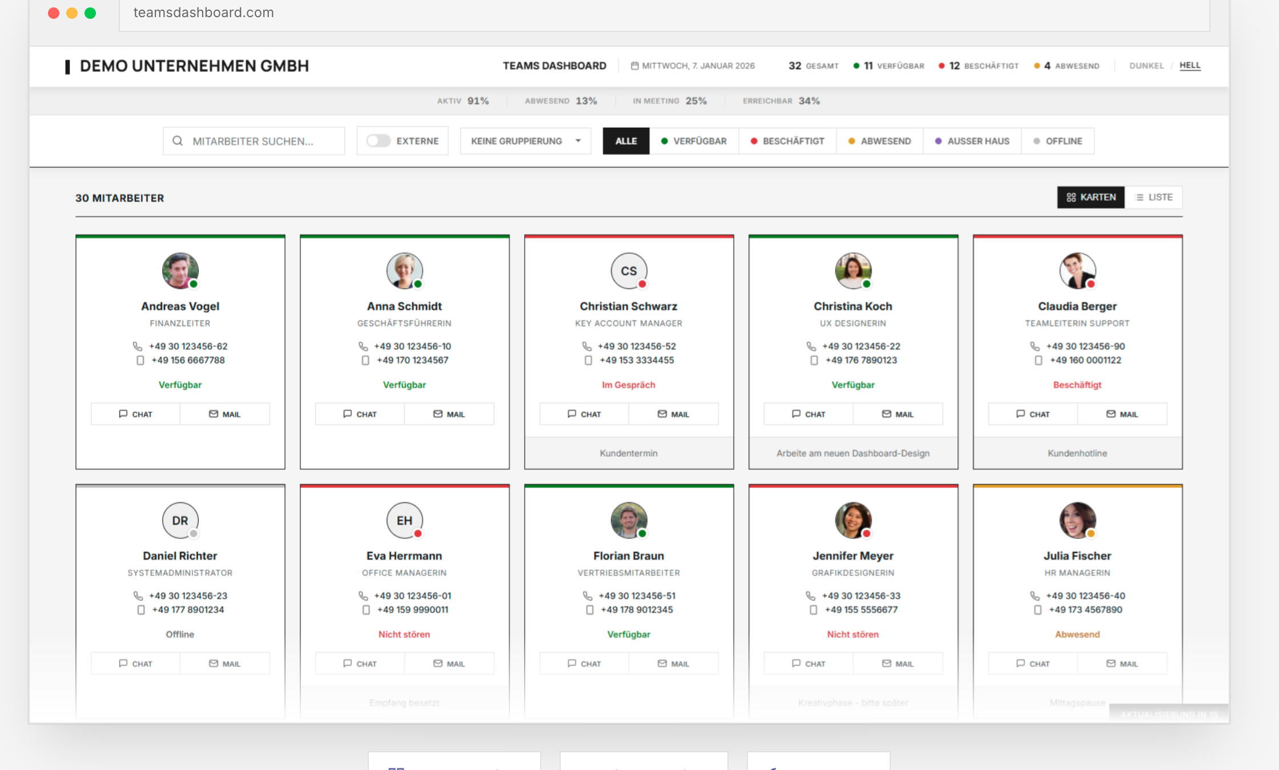Viewport: 1279px width, 770px height.
Task: Click the Mitarbeiter suchen search field
Action: (x=263, y=141)
